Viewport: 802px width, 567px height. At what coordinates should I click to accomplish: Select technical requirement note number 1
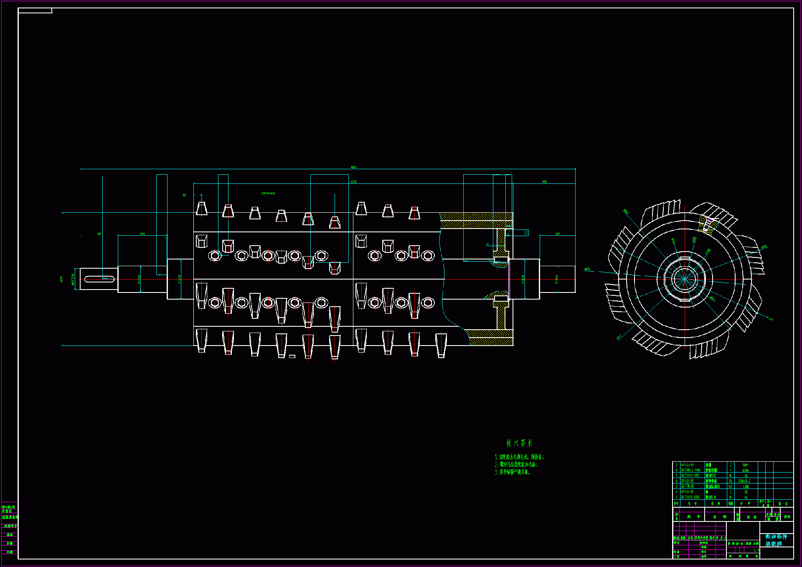[519, 457]
